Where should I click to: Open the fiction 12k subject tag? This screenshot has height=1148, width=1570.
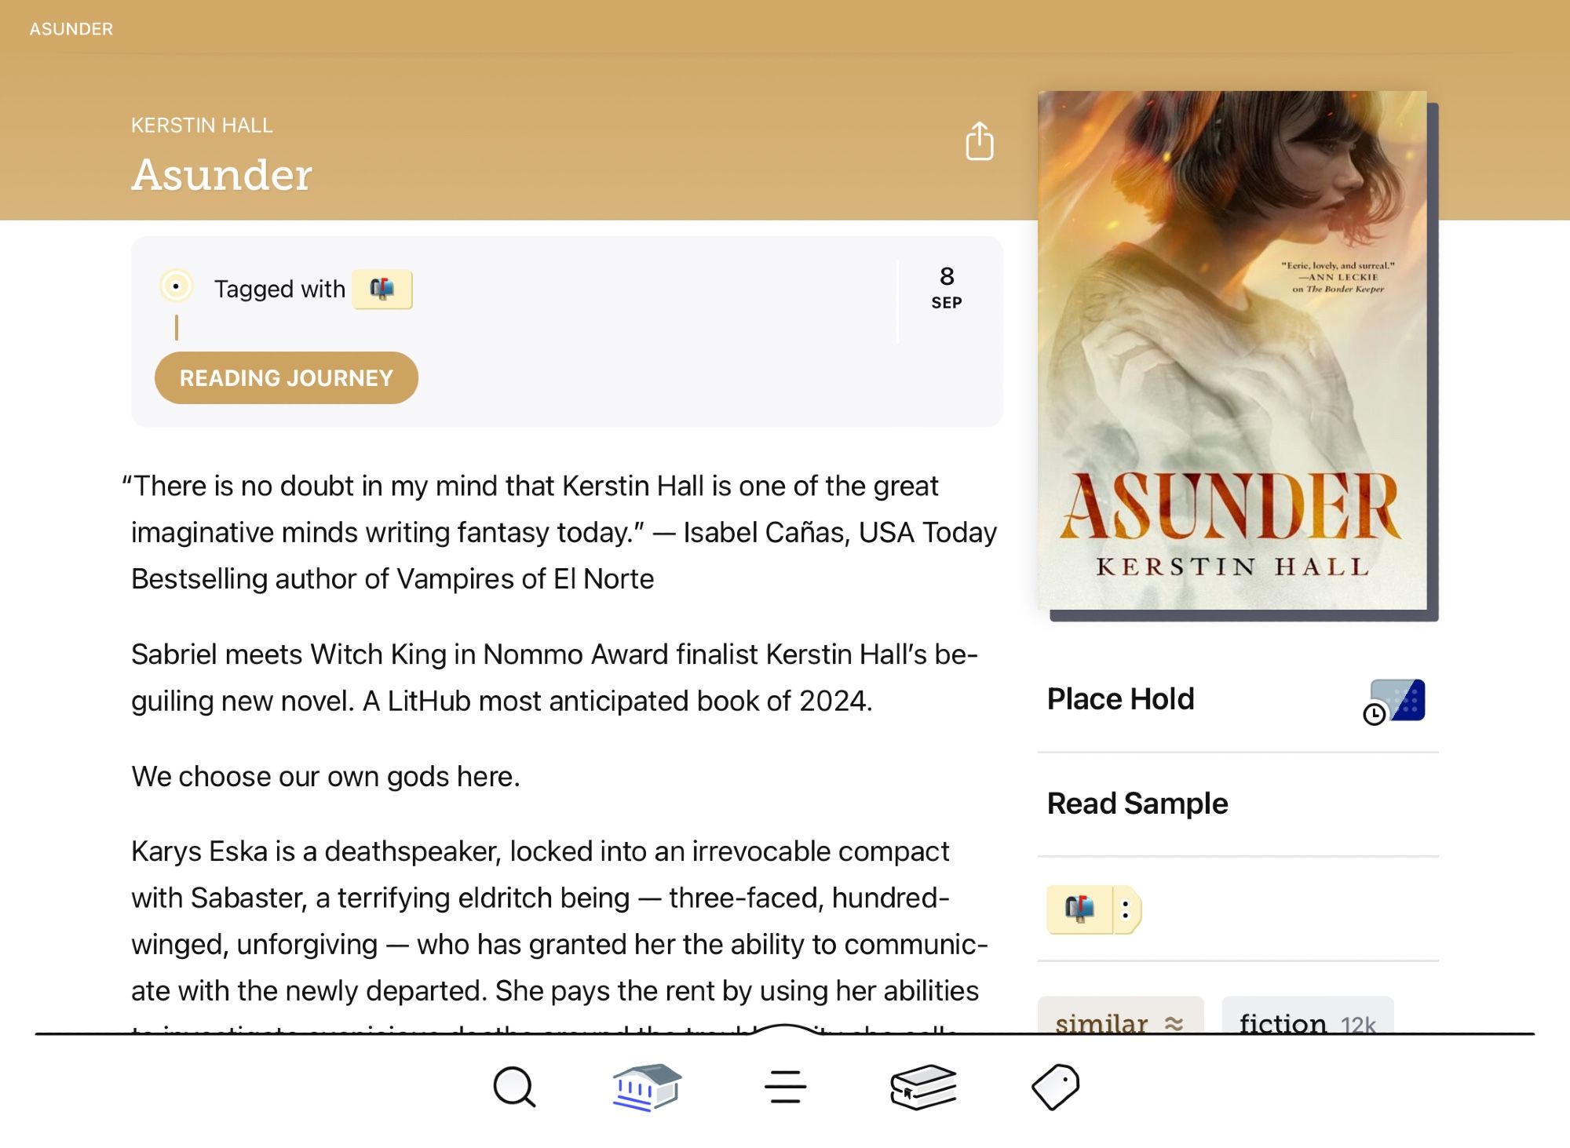(x=1308, y=1017)
